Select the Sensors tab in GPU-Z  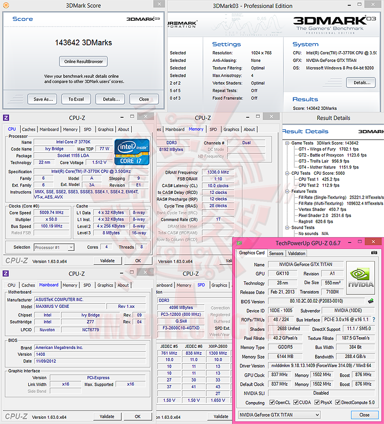click(x=276, y=254)
